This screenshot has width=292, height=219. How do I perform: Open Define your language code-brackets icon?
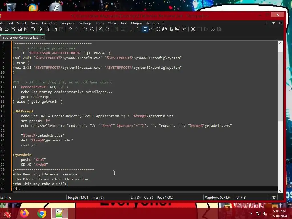[x=151, y=29]
